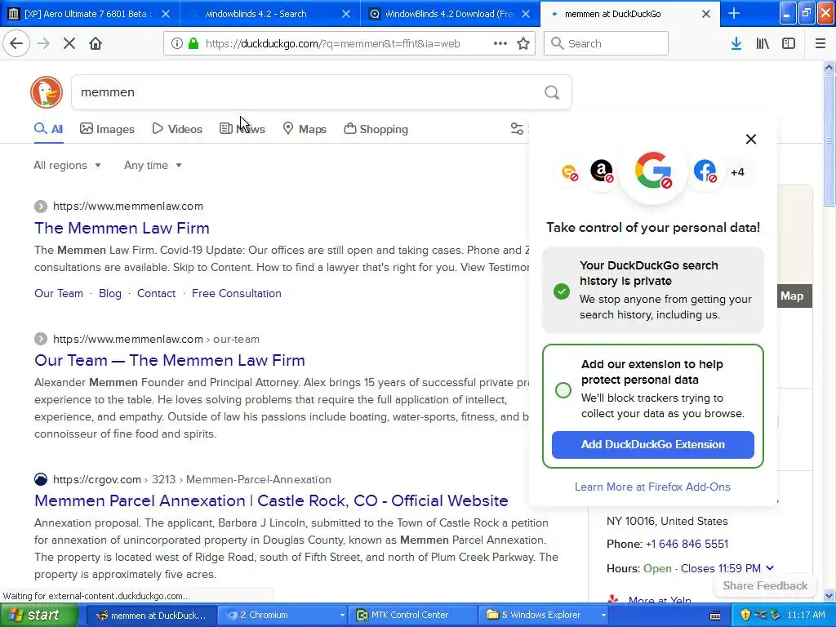Image resolution: width=836 pixels, height=627 pixels.
Task: Go back using the browser back arrow
Action: coord(16,44)
